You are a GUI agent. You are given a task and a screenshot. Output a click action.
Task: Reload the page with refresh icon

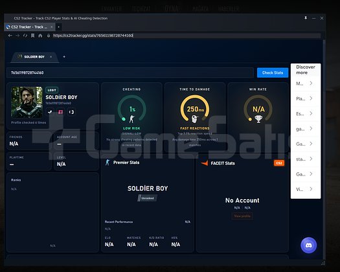[25, 36]
